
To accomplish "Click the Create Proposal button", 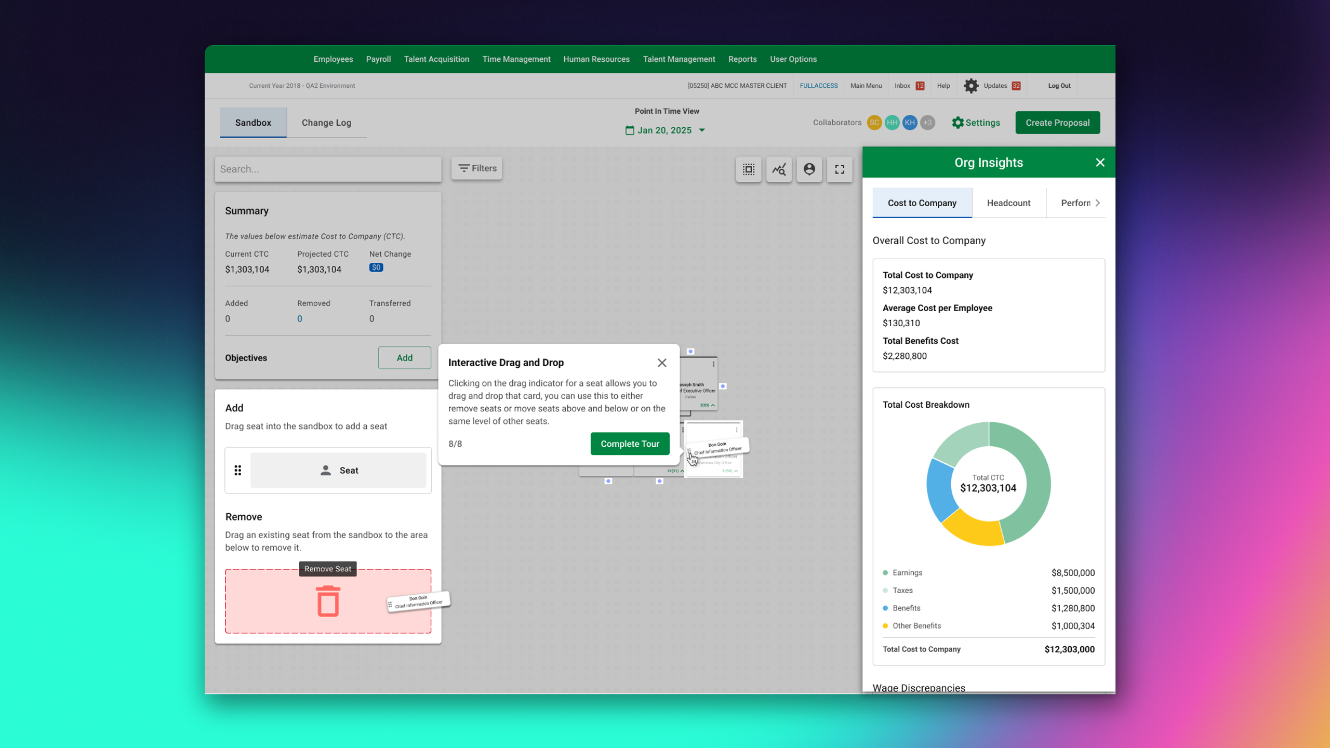I will [1057, 123].
